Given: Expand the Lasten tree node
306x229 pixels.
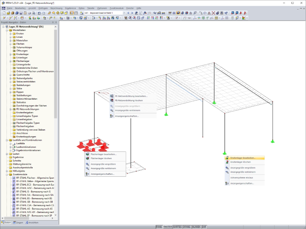Looking at the screenshot, I should click(x=7, y=154).
